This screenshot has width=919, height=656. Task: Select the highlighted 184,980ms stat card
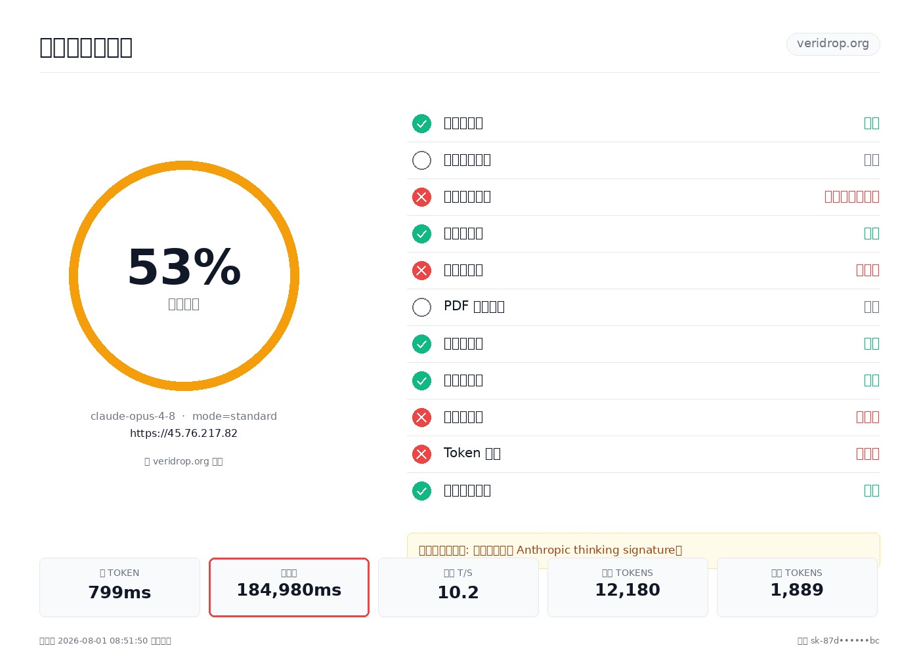289,587
